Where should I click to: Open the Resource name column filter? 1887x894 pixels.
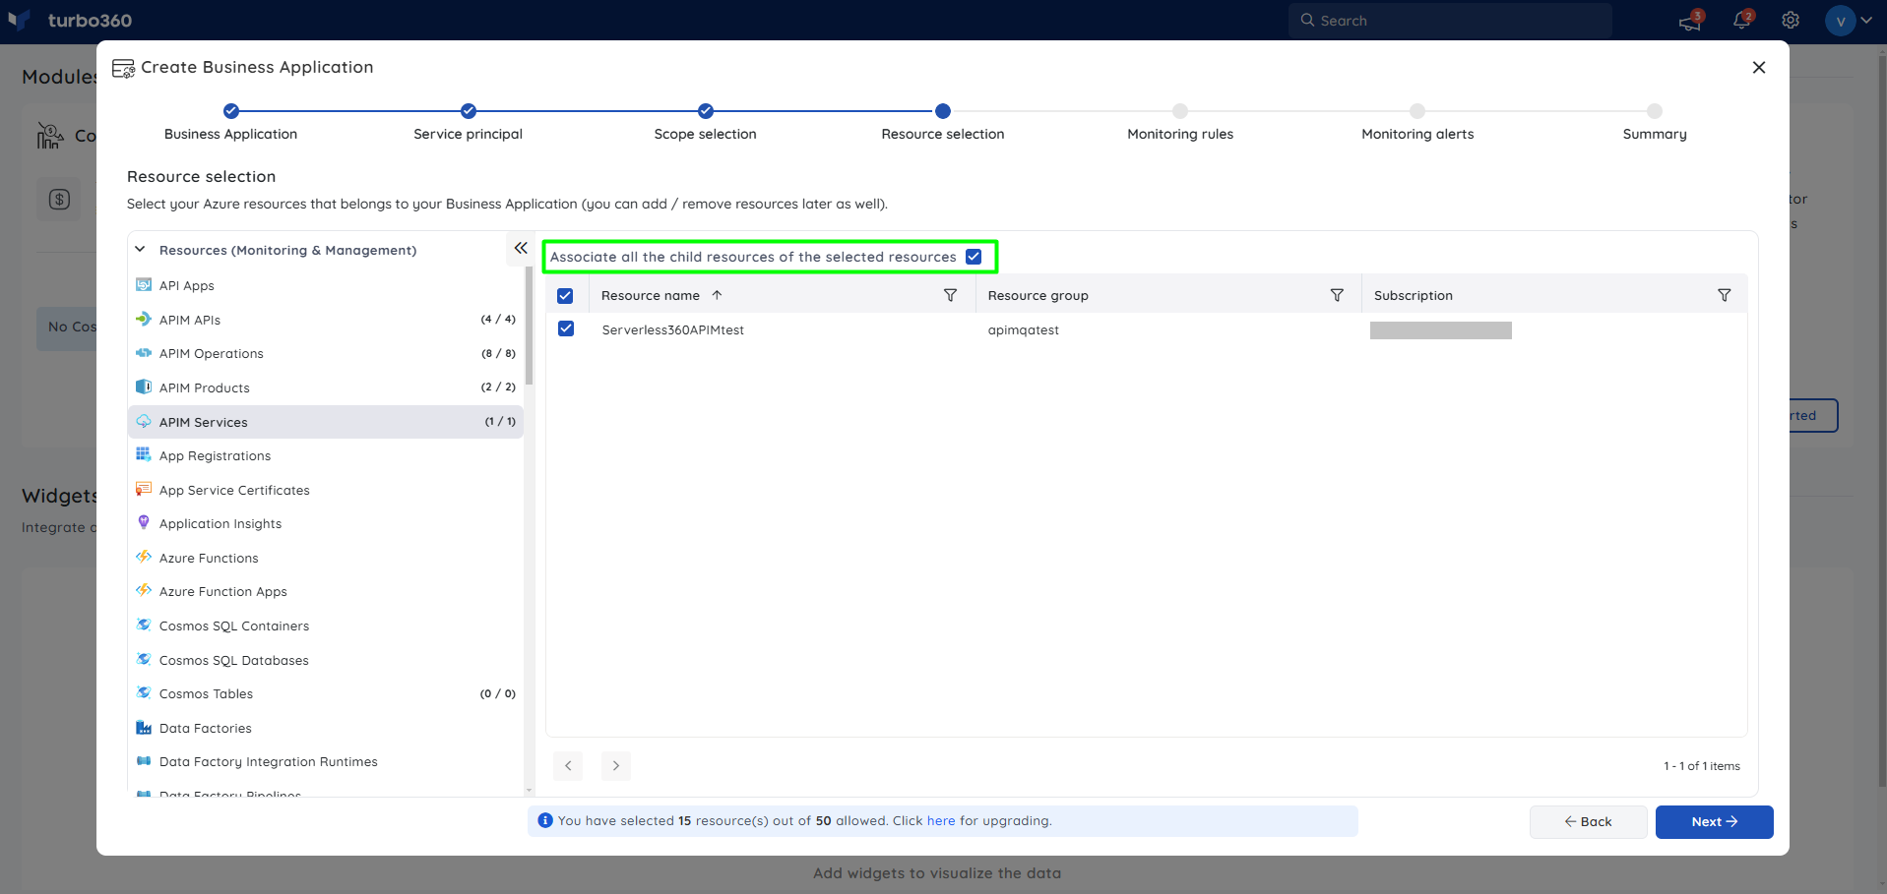coord(950,295)
